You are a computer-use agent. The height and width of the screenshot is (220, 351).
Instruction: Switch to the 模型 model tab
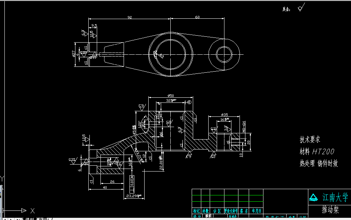(x=29, y=219)
